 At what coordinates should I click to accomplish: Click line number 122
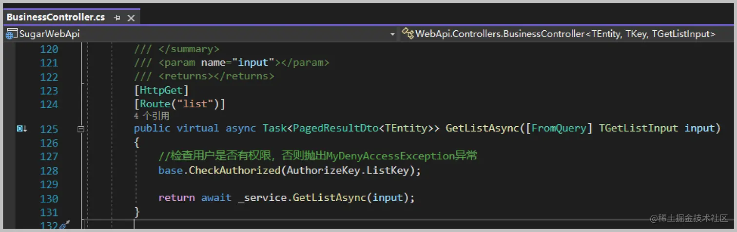(x=49, y=77)
